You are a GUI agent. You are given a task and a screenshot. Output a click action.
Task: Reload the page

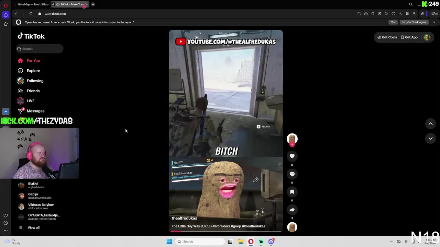coord(31,14)
